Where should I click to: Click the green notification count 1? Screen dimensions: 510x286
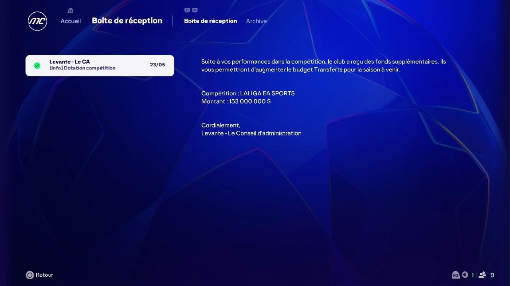coord(473,275)
